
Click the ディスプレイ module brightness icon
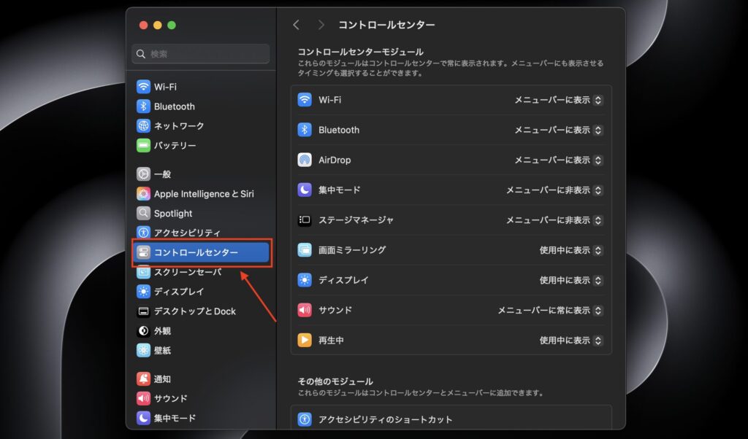(305, 280)
